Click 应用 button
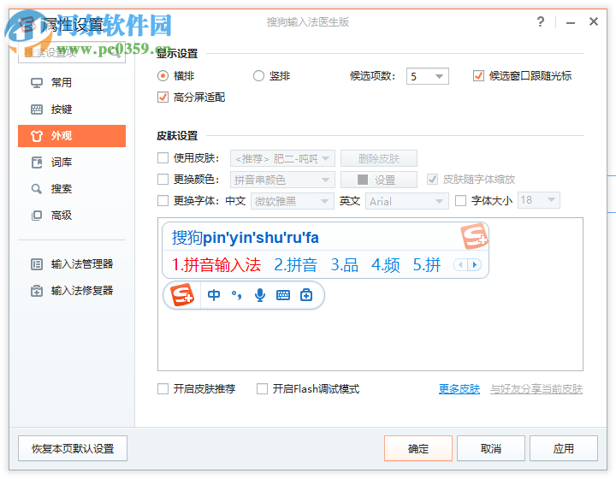Viewport: 616px width, 479px height. tap(563, 448)
